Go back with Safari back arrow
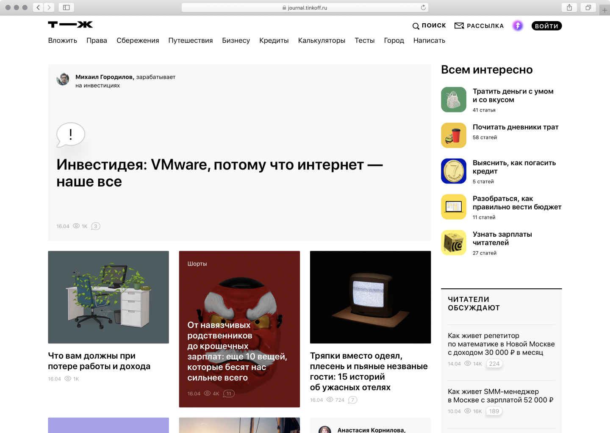The height and width of the screenshot is (433, 610). pos(38,8)
